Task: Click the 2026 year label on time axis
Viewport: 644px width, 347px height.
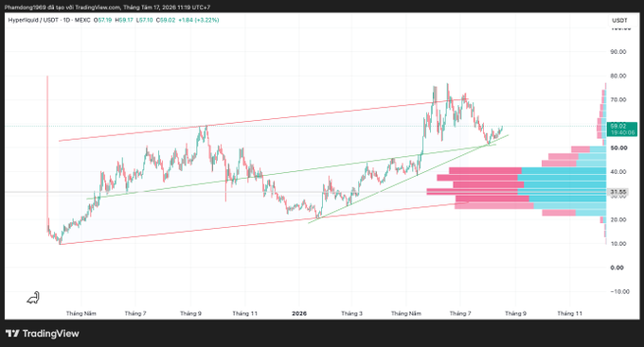Action: coord(299,313)
